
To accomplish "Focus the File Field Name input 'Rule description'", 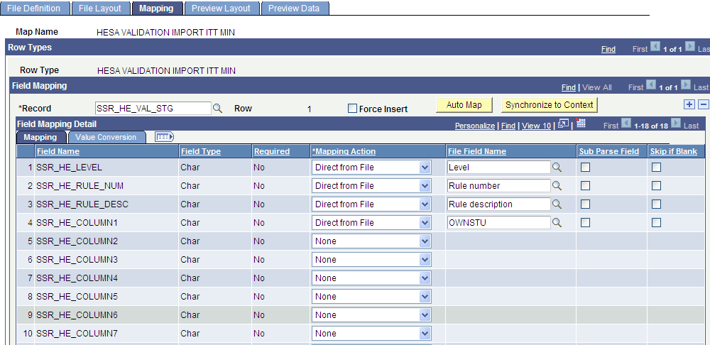I will [498, 204].
